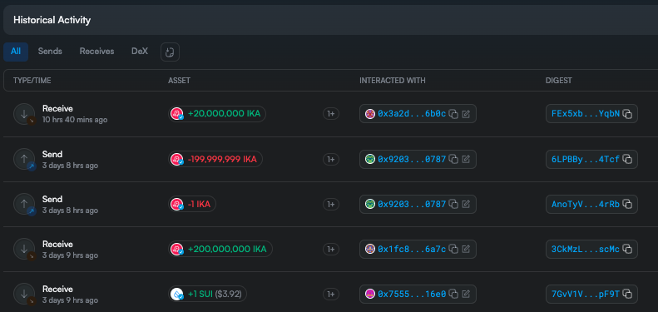The height and width of the screenshot is (312, 658).
Task: Copy digest 6LPBBy...4Tcf
Action: [x=627, y=159]
